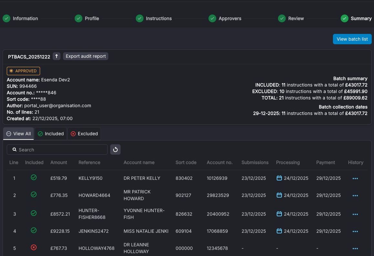Click amount £519.79
This screenshot has width=374, height=256.
pyautogui.click(x=59, y=178)
